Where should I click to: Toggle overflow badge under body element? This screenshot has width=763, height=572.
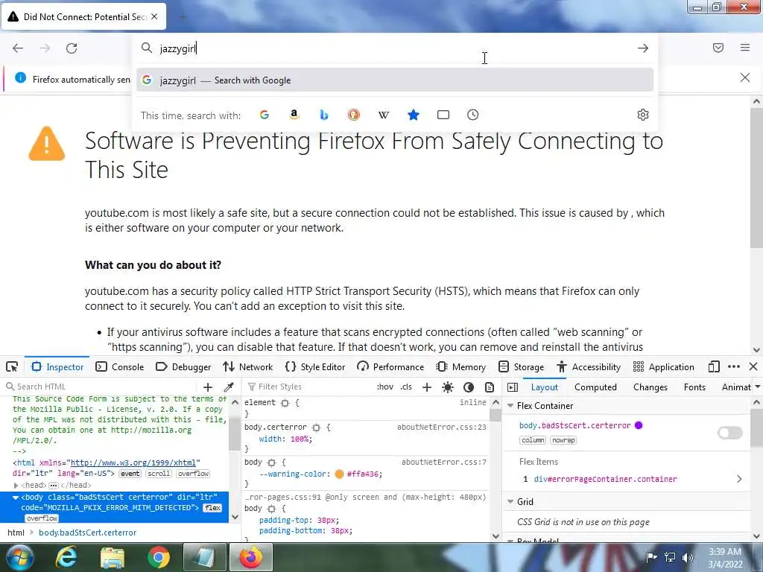[42, 518]
